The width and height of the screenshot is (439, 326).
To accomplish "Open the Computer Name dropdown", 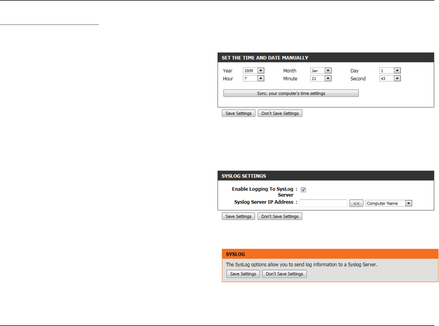I will (389, 203).
